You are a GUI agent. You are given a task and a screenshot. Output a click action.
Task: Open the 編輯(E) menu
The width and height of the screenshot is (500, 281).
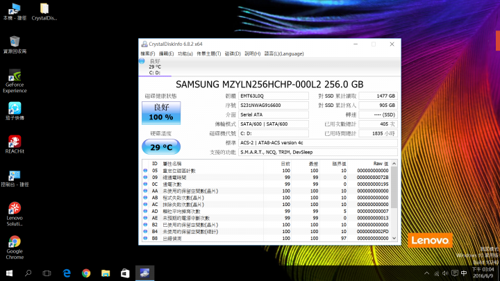coord(166,53)
